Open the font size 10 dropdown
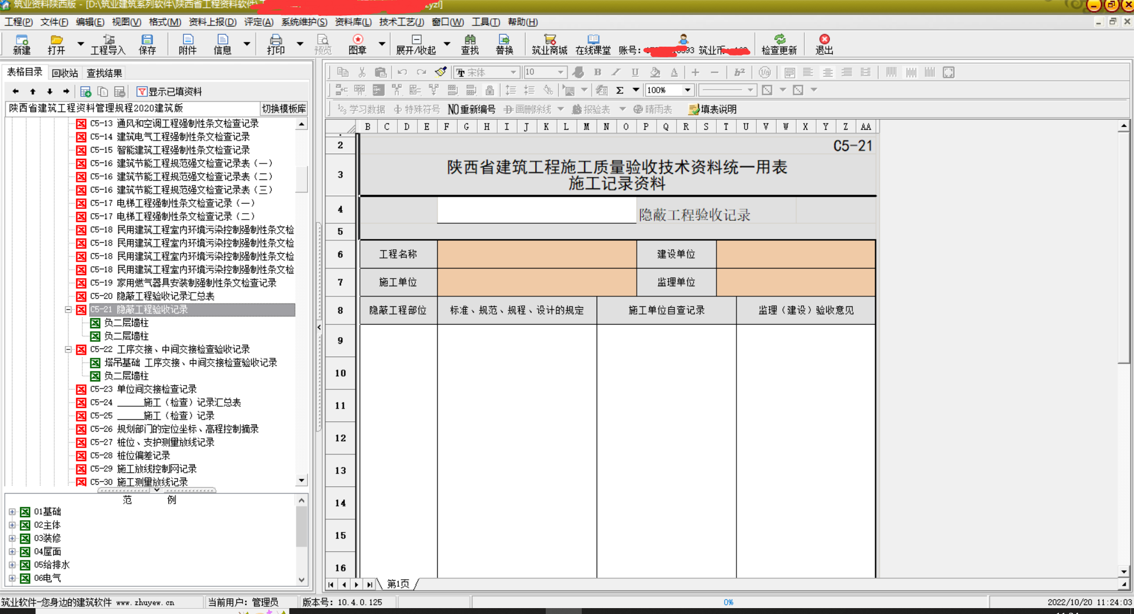This screenshot has width=1134, height=614. click(x=561, y=72)
